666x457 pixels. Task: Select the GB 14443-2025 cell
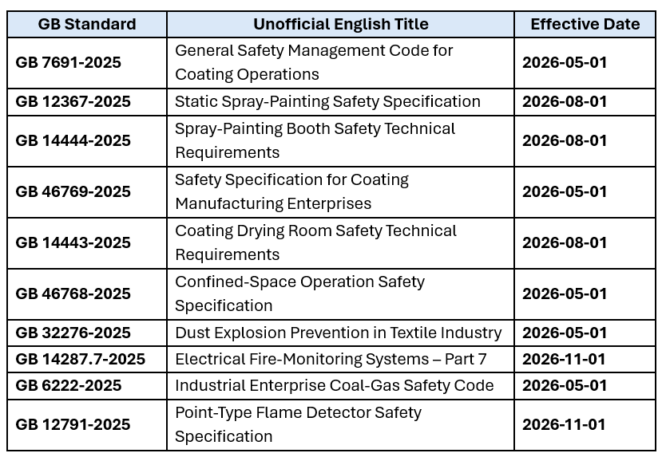click(73, 242)
